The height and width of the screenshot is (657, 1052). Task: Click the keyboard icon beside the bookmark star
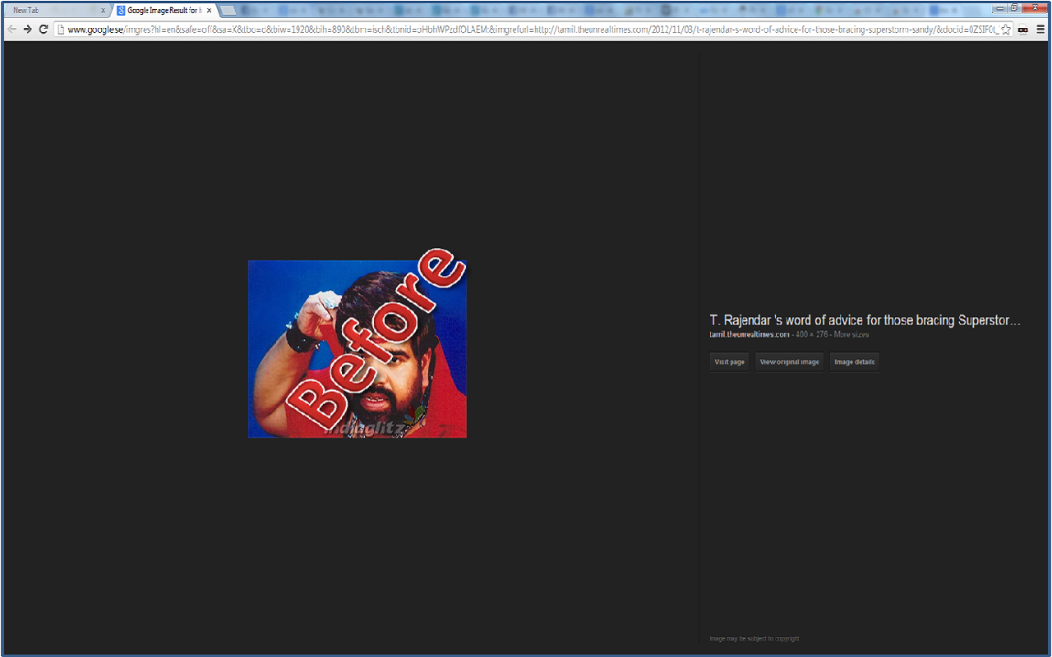tap(1022, 27)
